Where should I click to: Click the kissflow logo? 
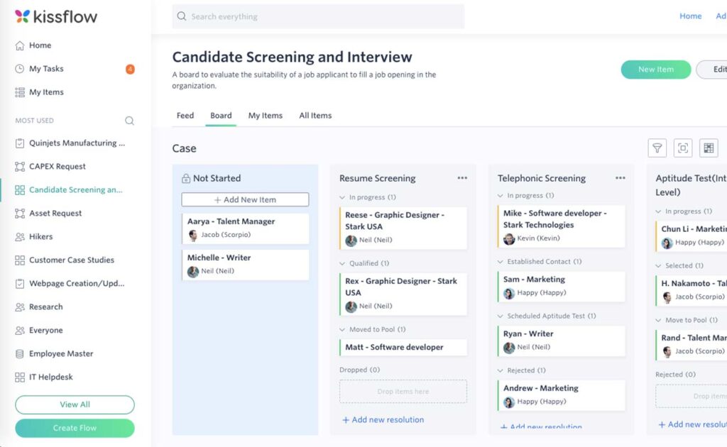tap(56, 16)
